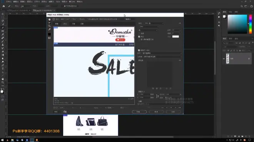The image size is (254, 142).
Task: Select the Type tool in toolbox
Action: [3, 69]
